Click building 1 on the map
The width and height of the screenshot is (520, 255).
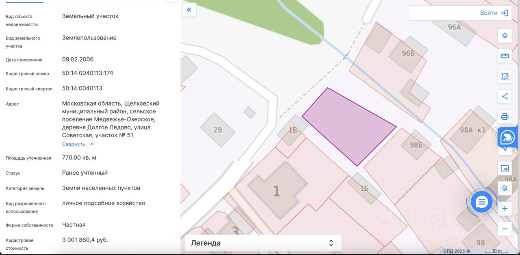tap(277, 190)
